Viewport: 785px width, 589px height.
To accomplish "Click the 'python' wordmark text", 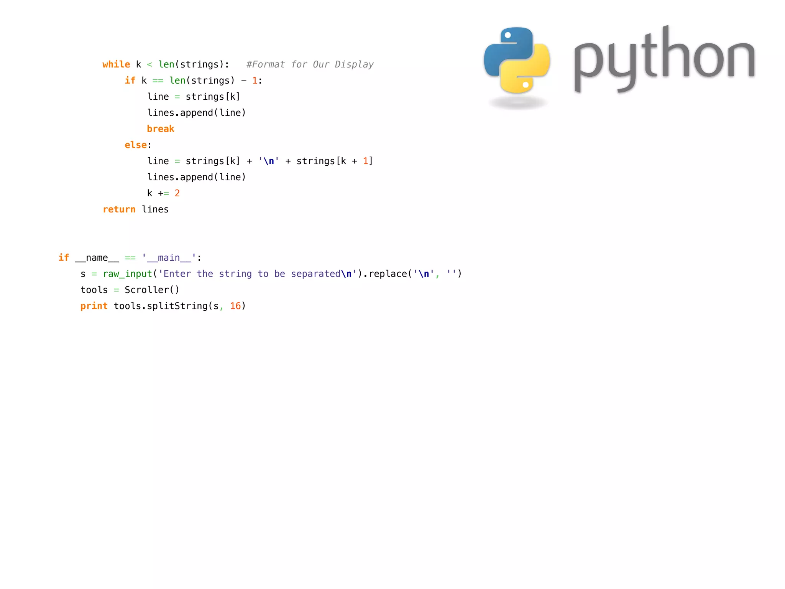I will tap(665, 59).
